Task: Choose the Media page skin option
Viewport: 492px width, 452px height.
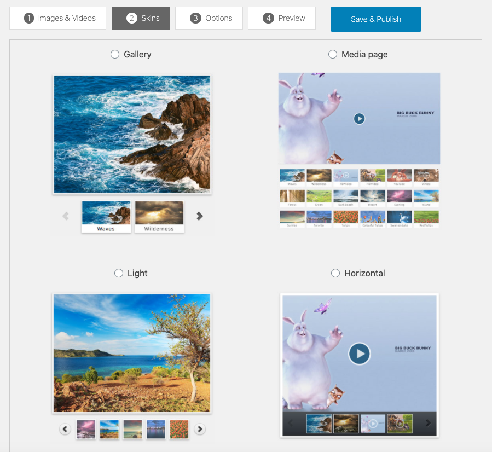Action: tap(333, 54)
